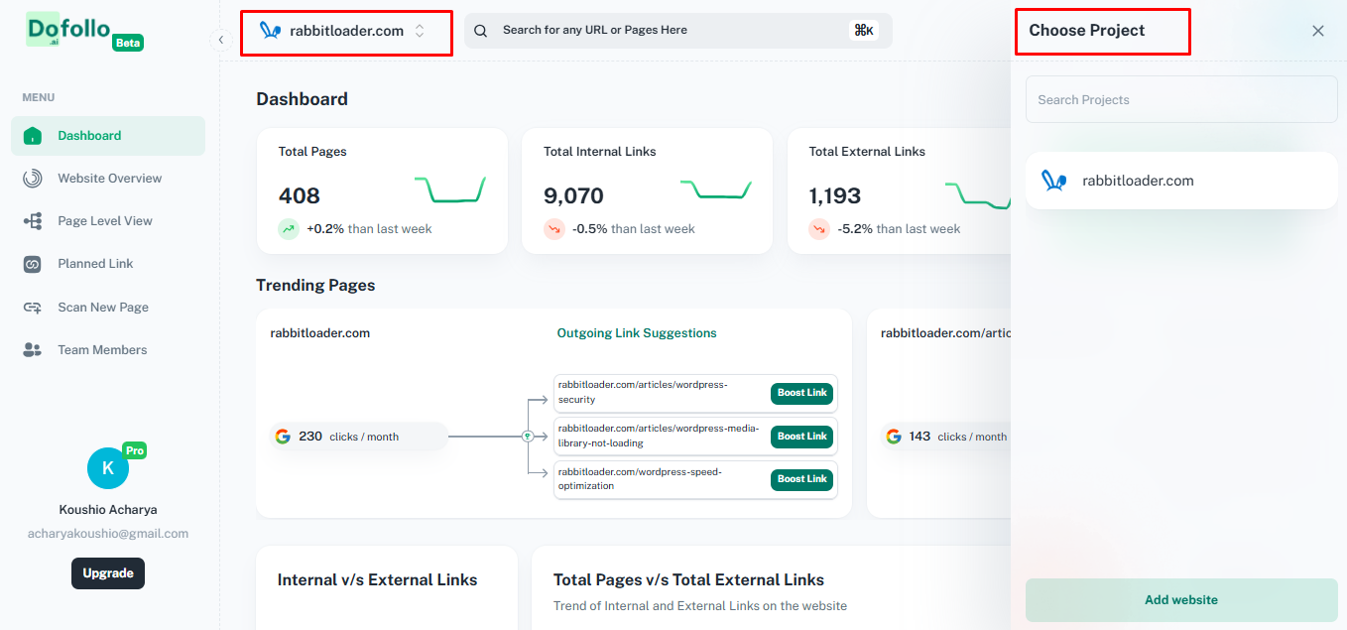Select rabbitloader.com in the Choose Project list
1347x630 pixels.
coord(1181,181)
